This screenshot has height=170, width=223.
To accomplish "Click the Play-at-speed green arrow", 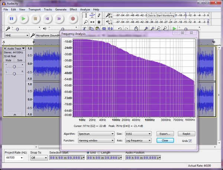I will [174, 29].
